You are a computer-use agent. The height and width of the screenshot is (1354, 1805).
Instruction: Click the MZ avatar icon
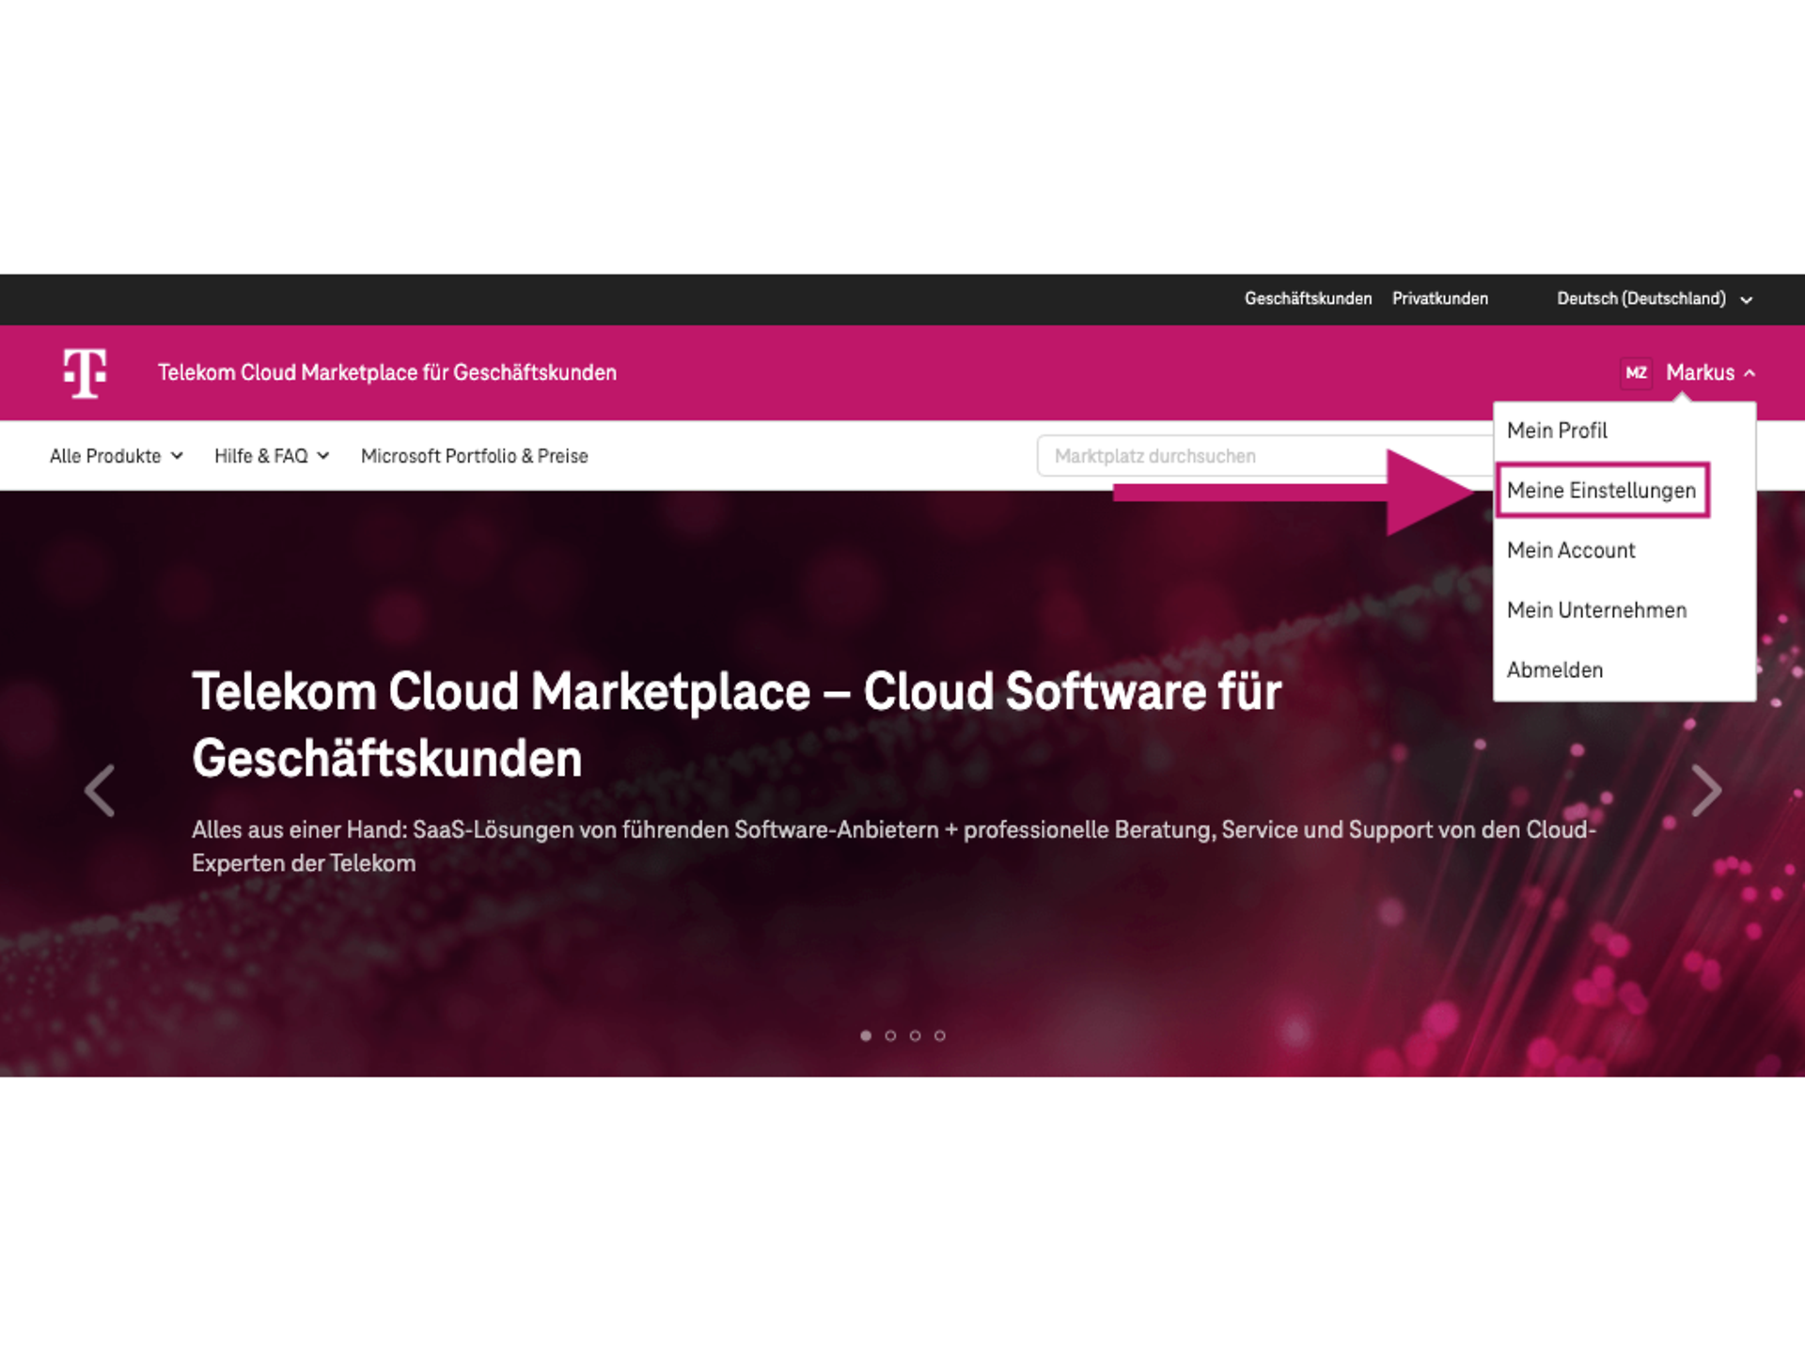[x=1636, y=373]
